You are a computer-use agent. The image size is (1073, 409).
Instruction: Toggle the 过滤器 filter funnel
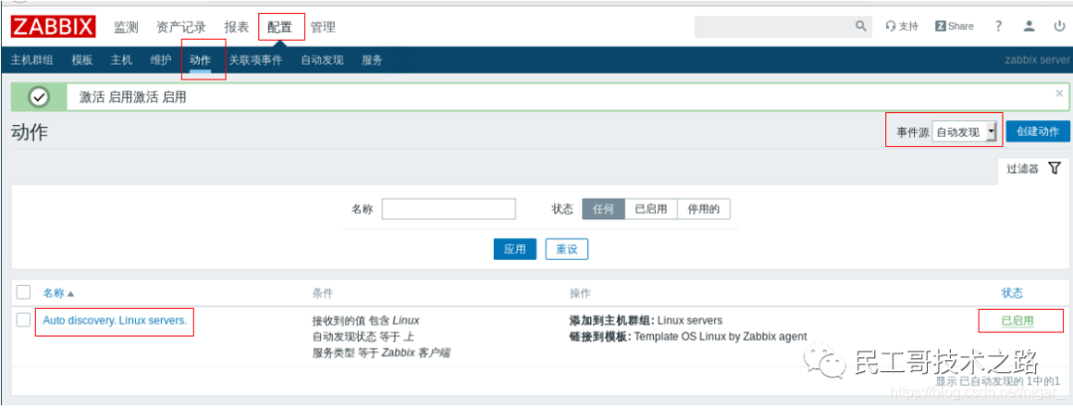coord(1054,168)
